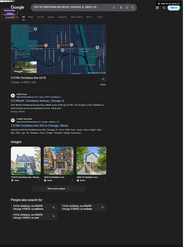Open quick settings gear icon
The image size is (185, 247).
tap(157, 8)
